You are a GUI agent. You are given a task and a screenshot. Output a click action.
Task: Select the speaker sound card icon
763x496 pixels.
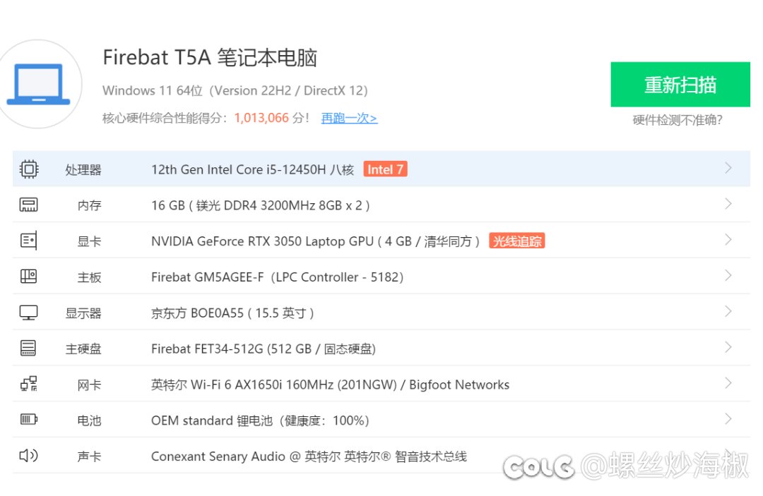28,456
